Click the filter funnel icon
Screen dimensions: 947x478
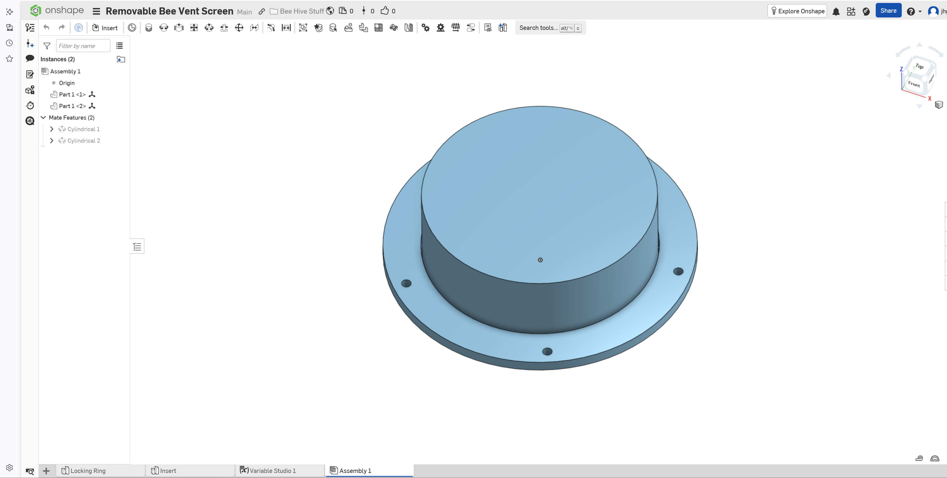47,46
